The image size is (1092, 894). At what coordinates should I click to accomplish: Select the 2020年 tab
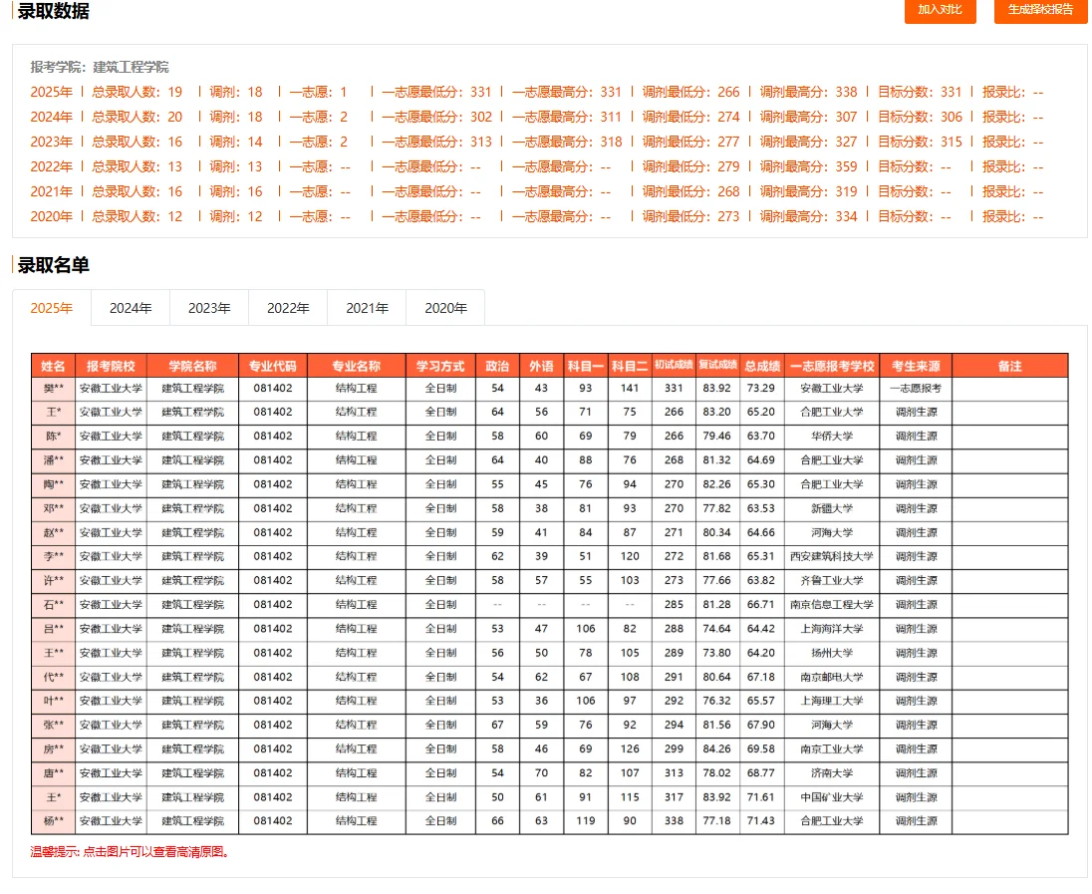(445, 308)
